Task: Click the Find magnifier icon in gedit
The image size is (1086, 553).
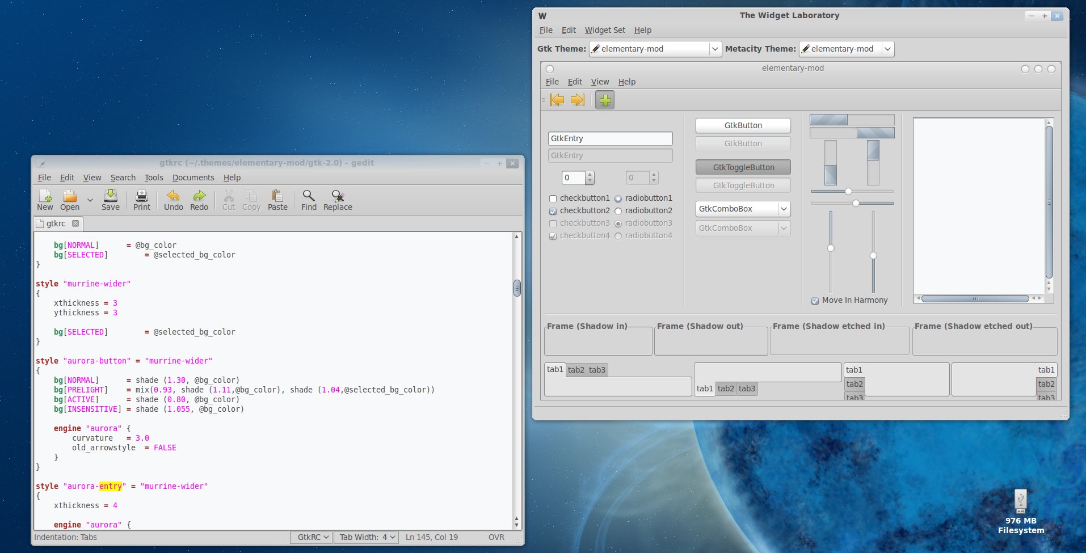Action: [309, 196]
